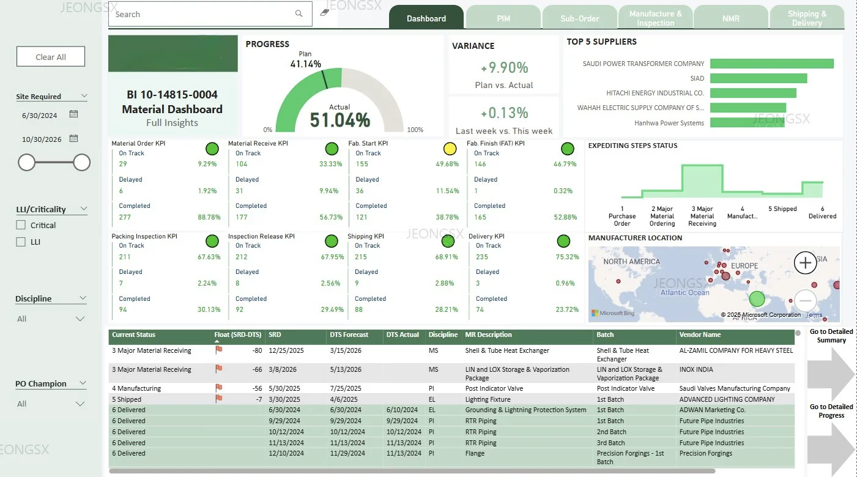The width and height of the screenshot is (857, 477).
Task: Click the Grounding & Lightning Protection System cell
Action: (x=525, y=410)
